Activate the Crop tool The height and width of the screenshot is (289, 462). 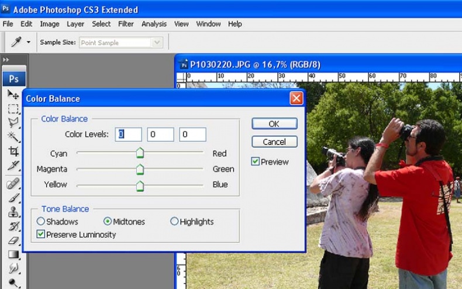click(x=13, y=152)
